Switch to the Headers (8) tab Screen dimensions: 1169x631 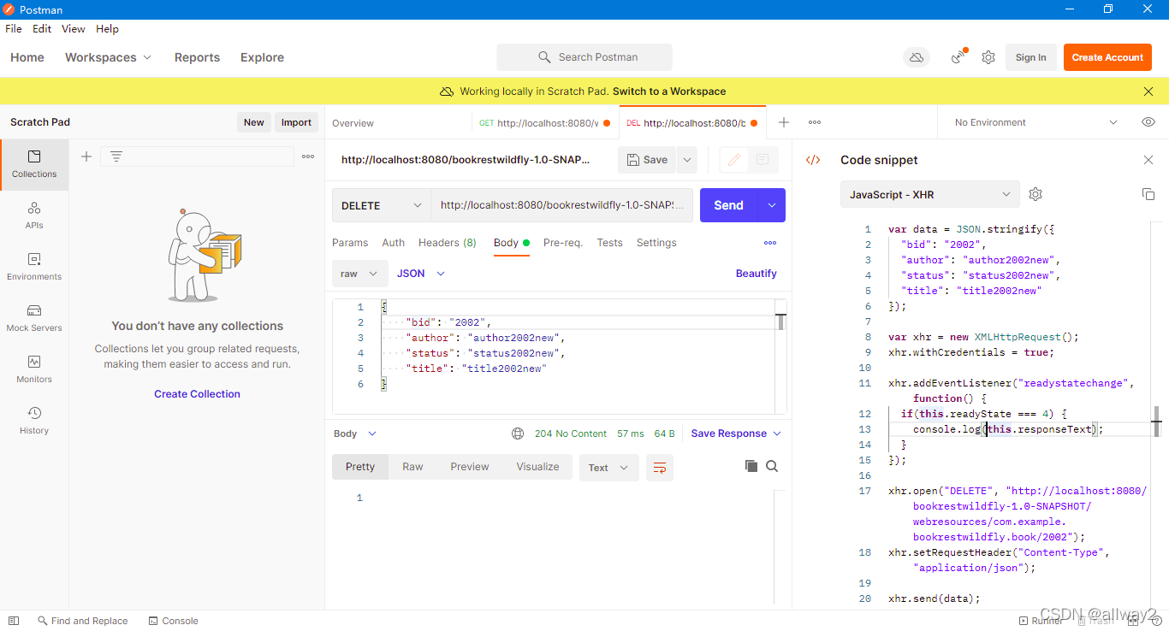448,243
